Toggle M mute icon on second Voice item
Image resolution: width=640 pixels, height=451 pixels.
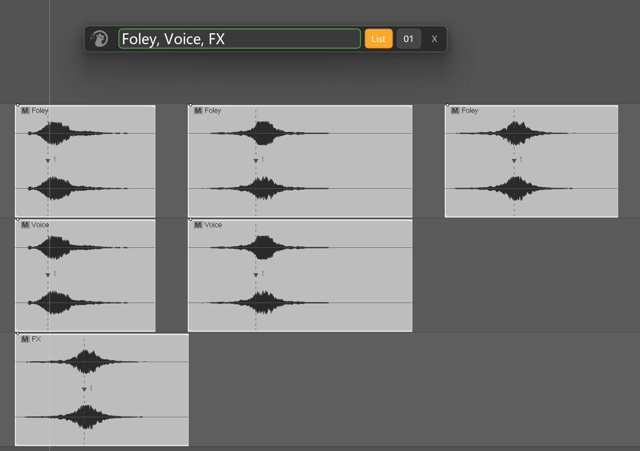click(x=198, y=225)
